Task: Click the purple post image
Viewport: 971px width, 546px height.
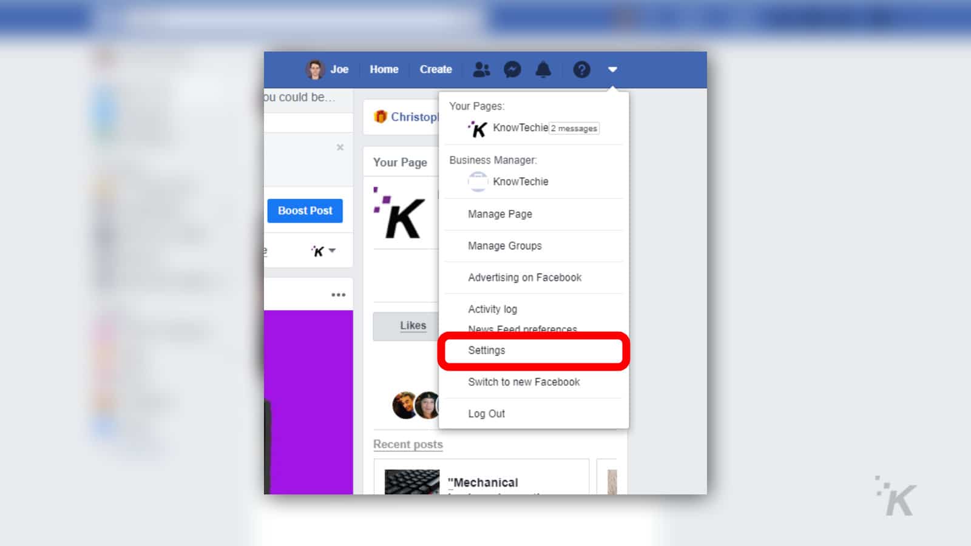Action: [308, 402]
